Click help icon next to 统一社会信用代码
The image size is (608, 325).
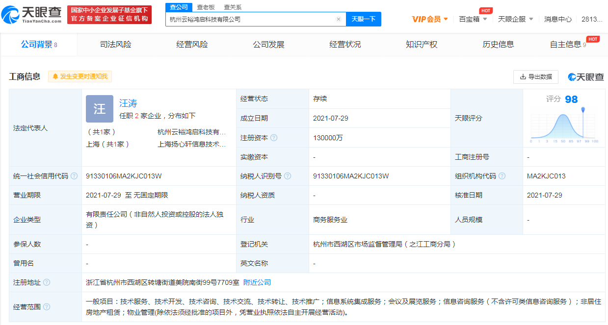click(74, 176)
